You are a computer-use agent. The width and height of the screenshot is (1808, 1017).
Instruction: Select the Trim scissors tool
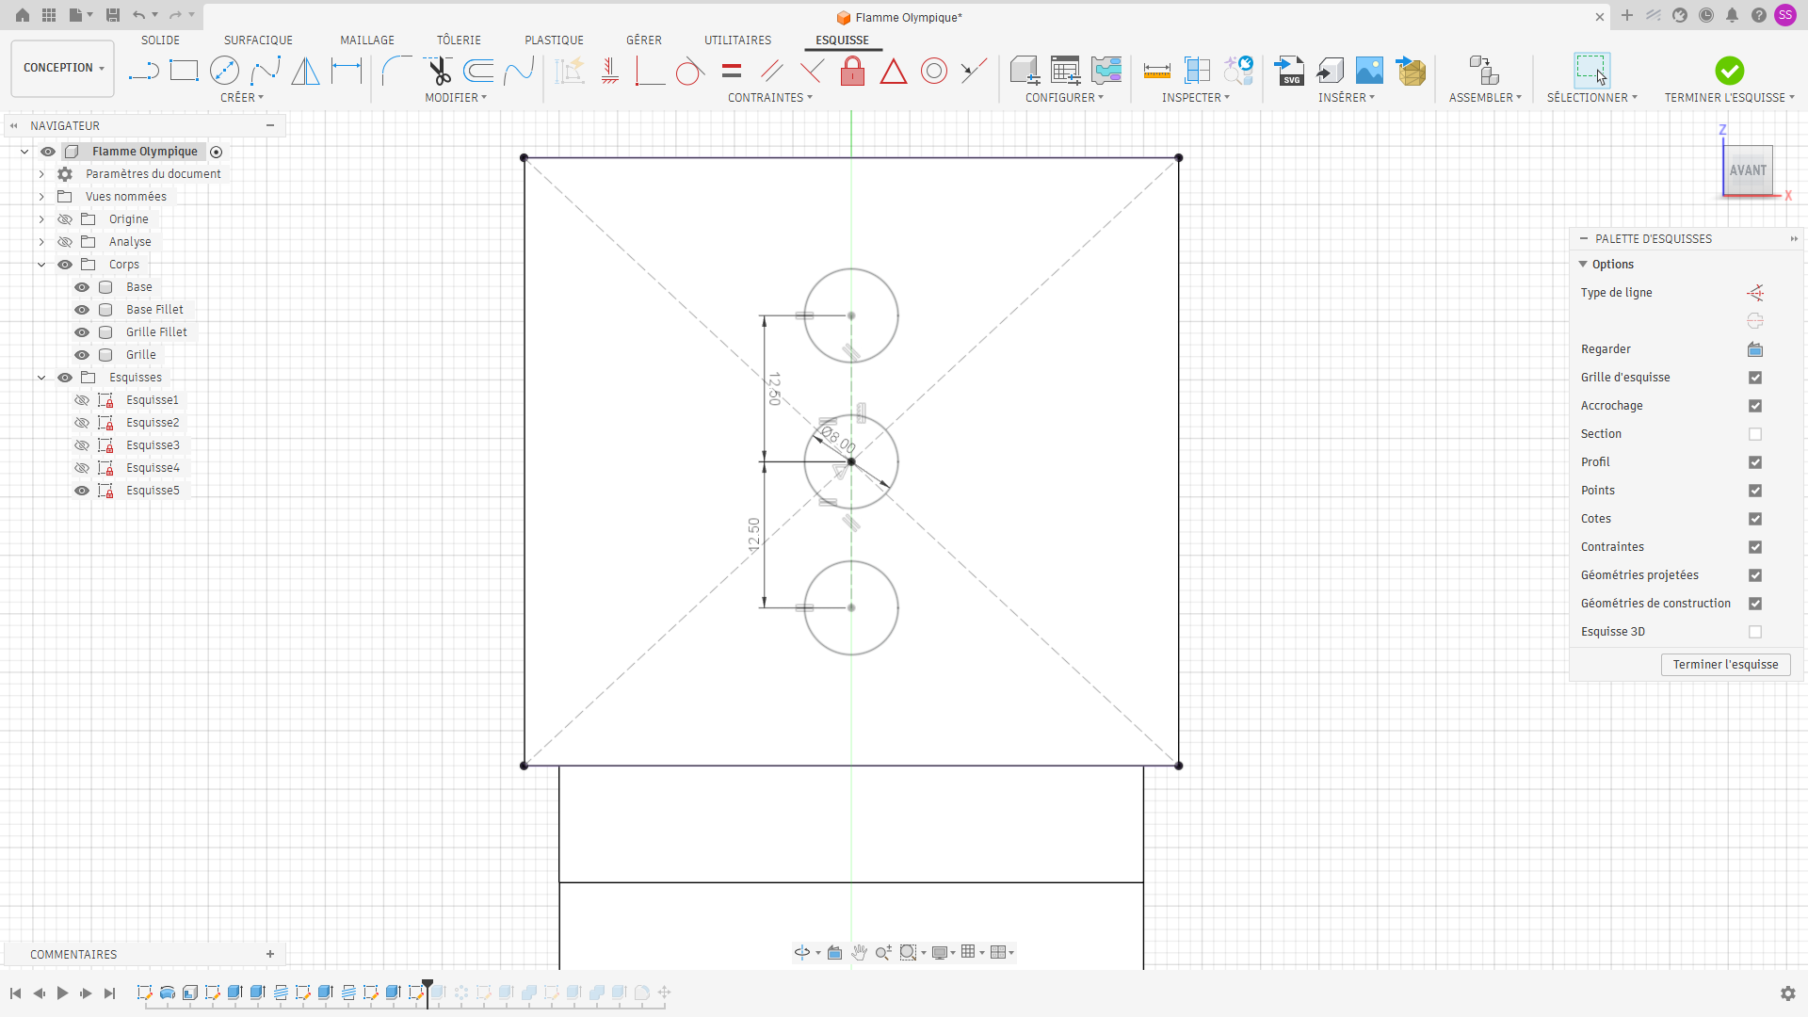(x=438, y=71)
